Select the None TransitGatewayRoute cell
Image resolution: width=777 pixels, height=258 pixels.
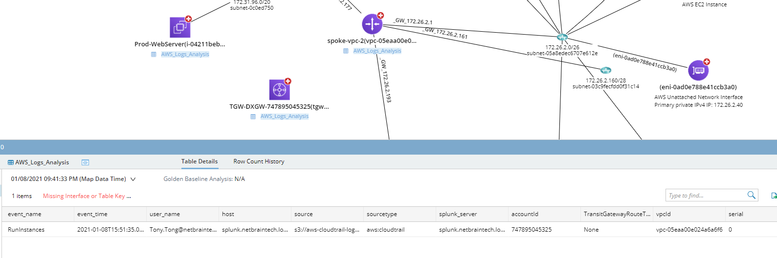click(617, 230)
